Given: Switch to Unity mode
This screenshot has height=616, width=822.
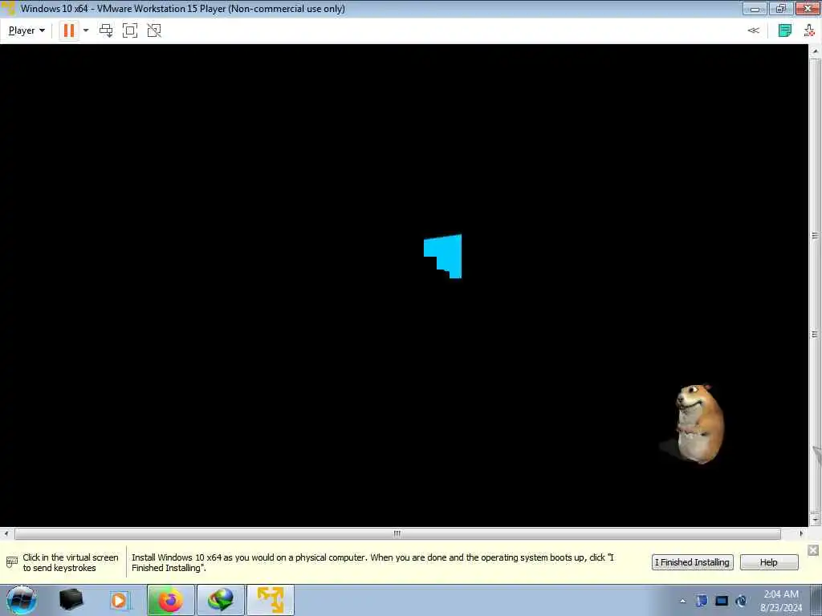Looking at the screenshot, I should click(154, 30).
